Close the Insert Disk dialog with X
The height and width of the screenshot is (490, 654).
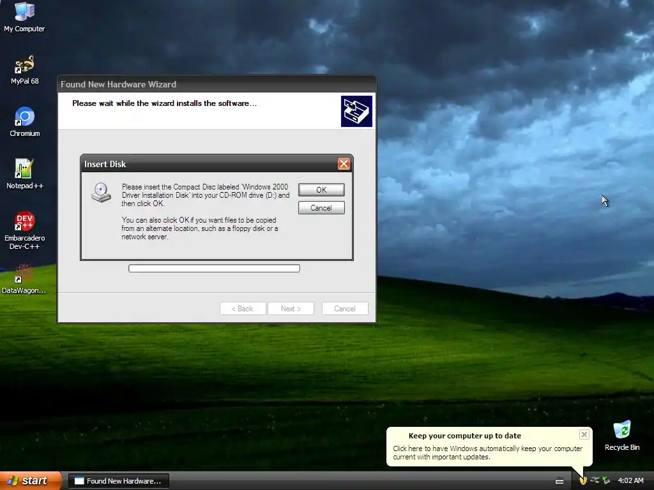[x=344, y=164]
